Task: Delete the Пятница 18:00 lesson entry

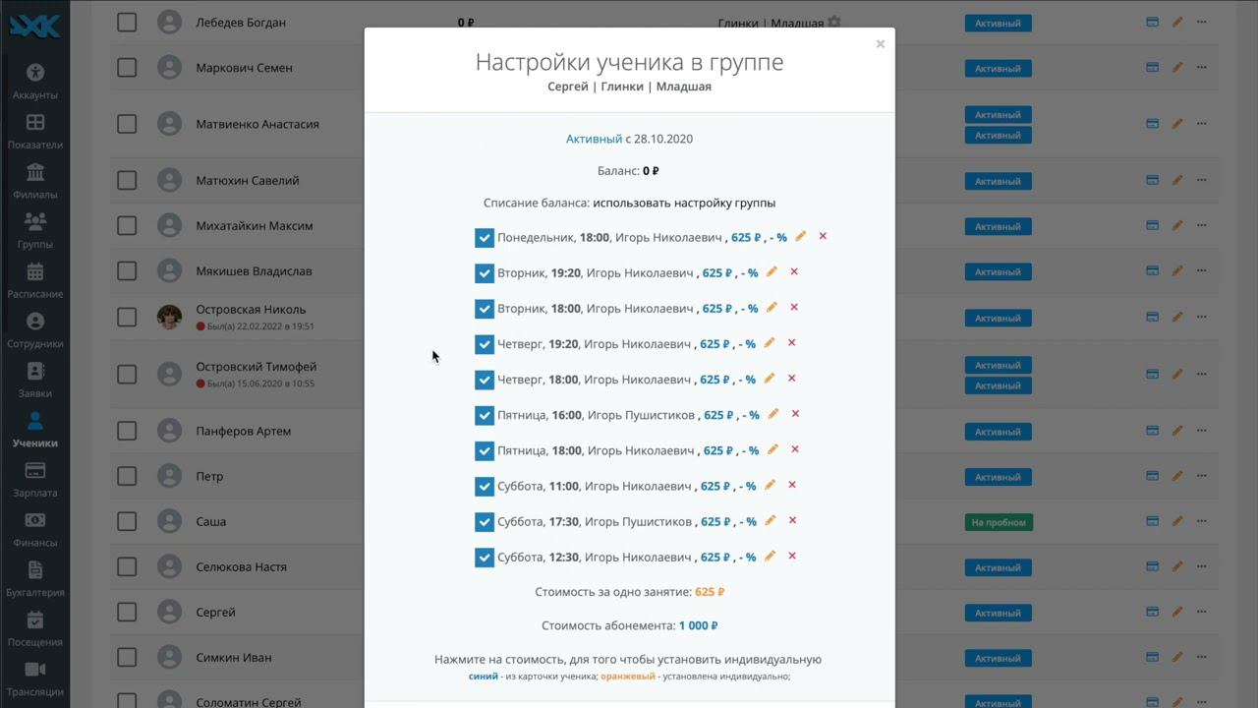Action: pos(795,448)
